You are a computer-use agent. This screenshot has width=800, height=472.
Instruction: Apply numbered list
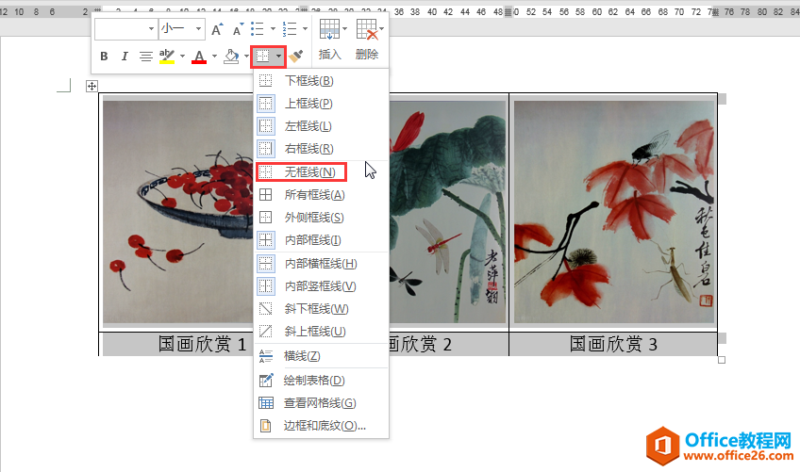point(290,29)
